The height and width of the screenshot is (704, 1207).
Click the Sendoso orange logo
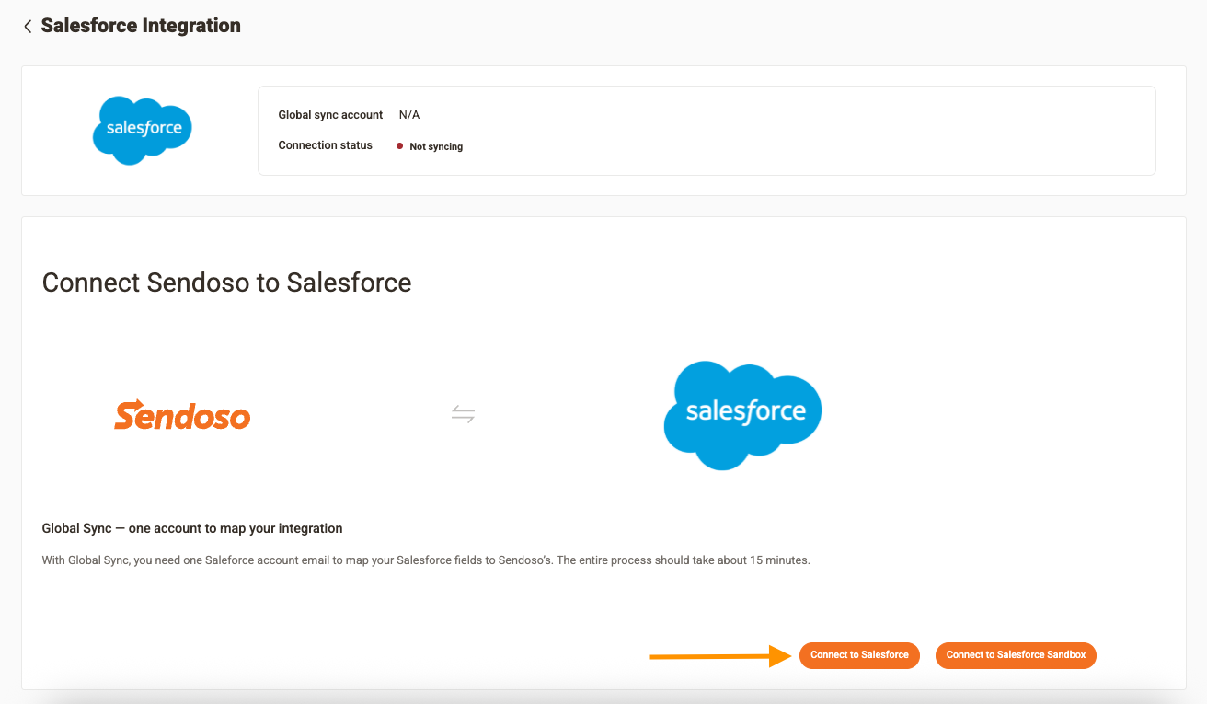(x=182, y=415)
